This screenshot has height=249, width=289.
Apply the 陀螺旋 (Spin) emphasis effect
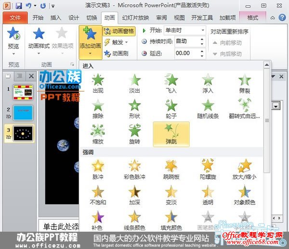pyautogui.click(x=208, y=169)
